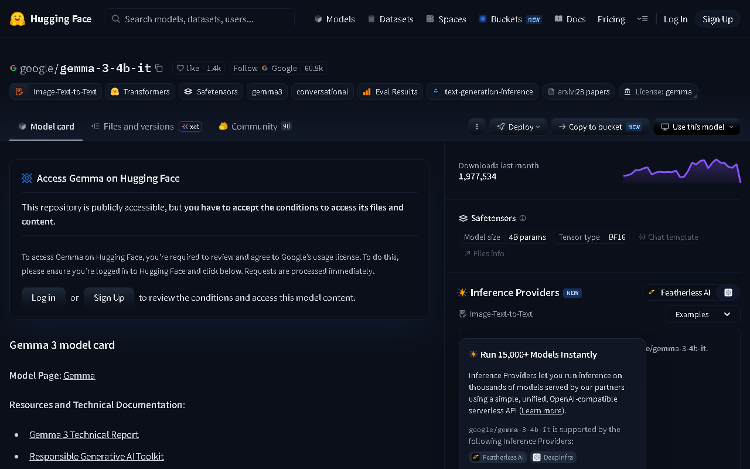This screenshot has width=750, height=469.
Task: Expand the Deploy dropdown
Action: (519, 127)
